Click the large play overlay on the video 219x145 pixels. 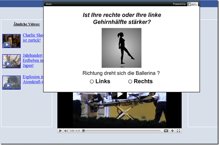120,95
